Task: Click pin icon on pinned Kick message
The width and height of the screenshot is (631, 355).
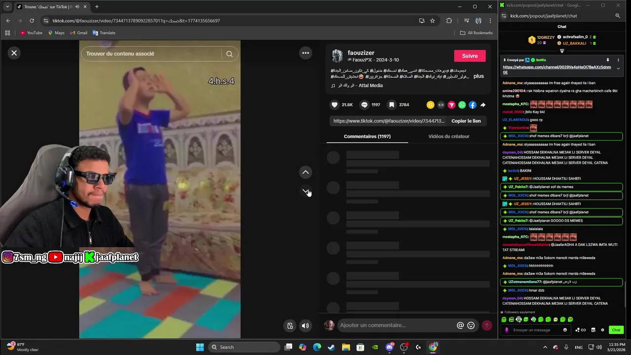Action: [608, 60]
